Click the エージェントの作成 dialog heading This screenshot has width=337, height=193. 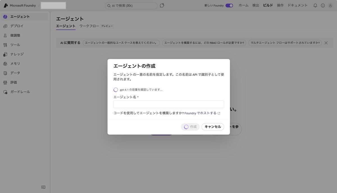point(134,66)
